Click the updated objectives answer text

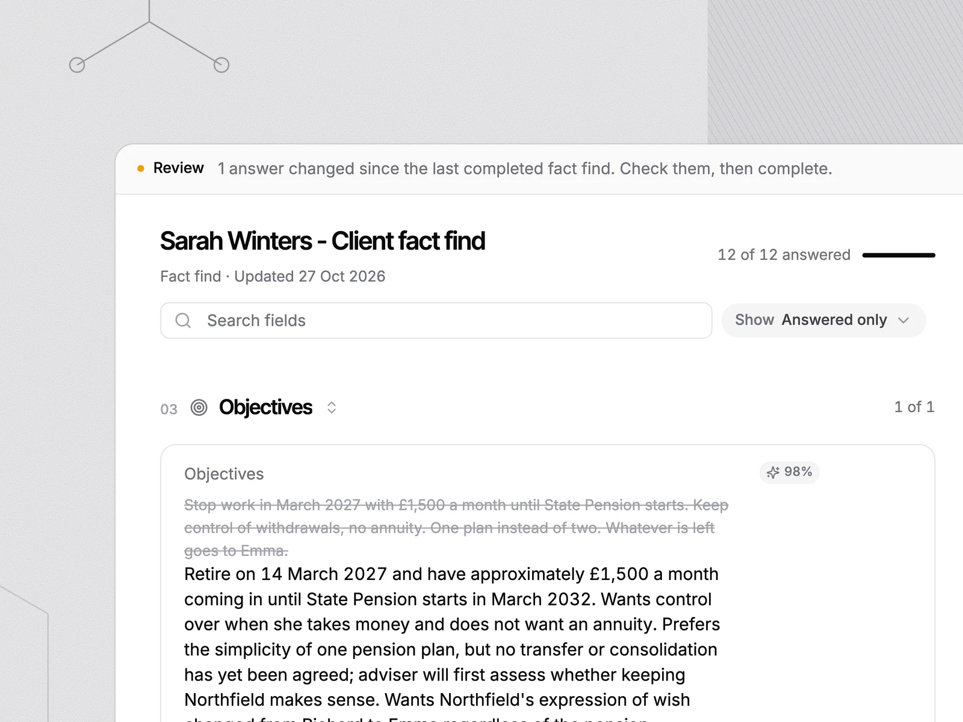pos(451,644)
